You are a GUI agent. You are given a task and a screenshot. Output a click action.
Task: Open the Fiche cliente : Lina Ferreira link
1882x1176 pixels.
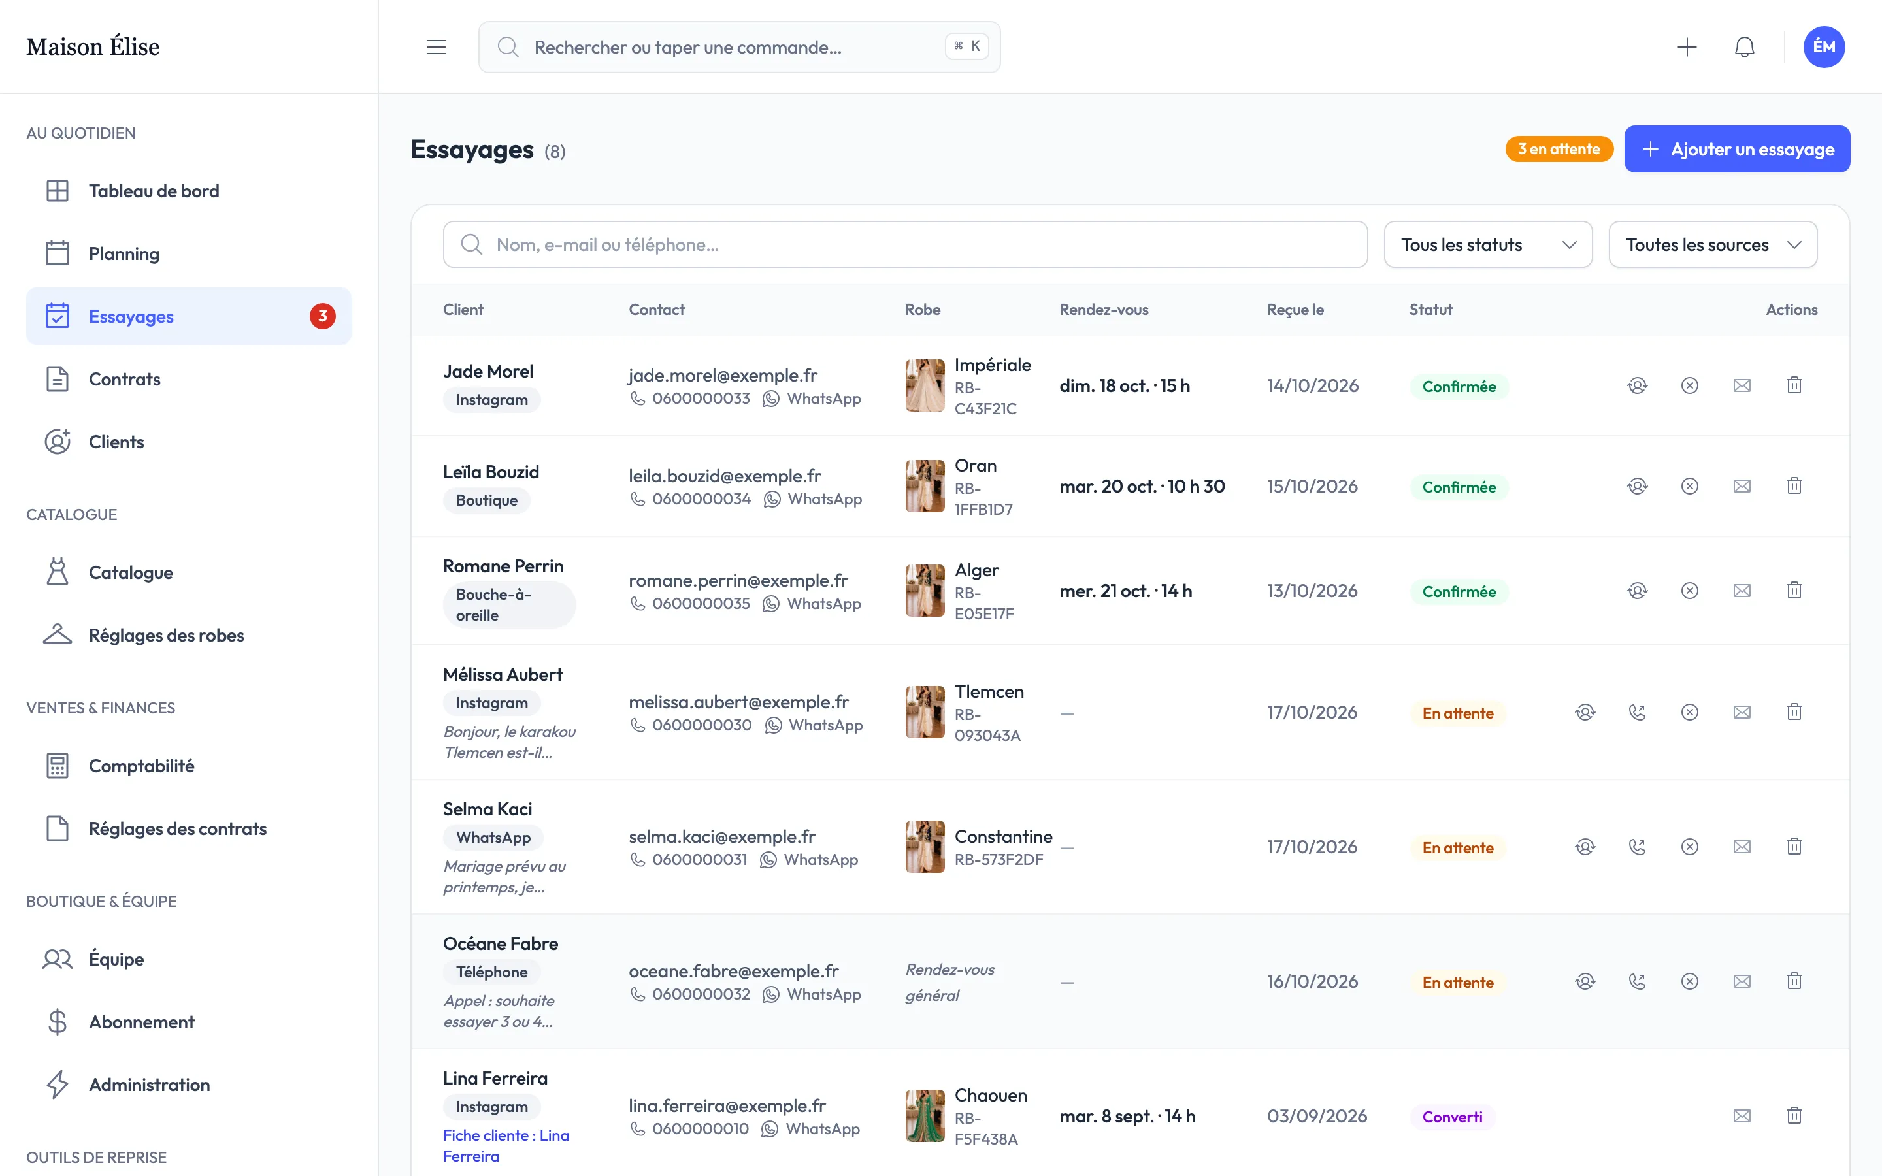click(506, 1146)
